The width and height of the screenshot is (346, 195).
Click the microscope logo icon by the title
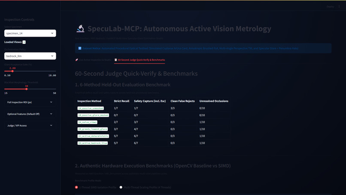(x=80, y=28)
